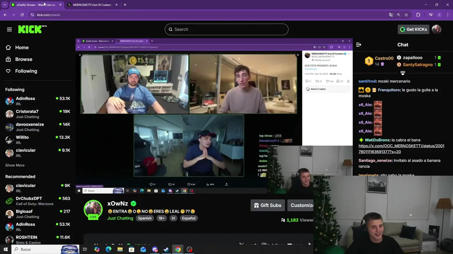Click the KICK logo
453x254 pixels.
[x=32, y=29]
